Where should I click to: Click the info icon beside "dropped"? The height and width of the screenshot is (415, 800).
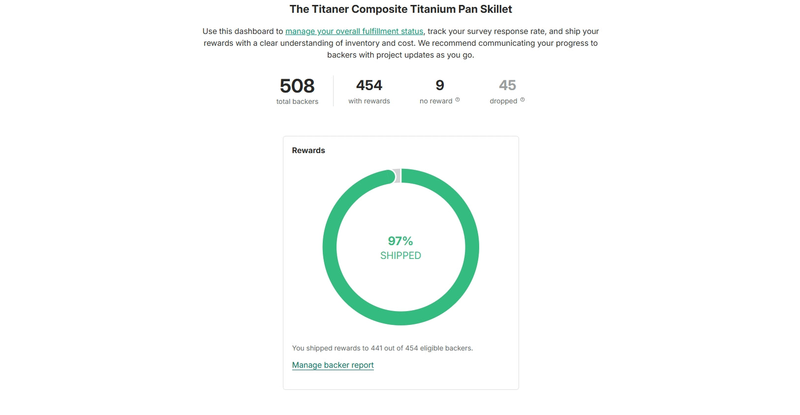(523, 100)
